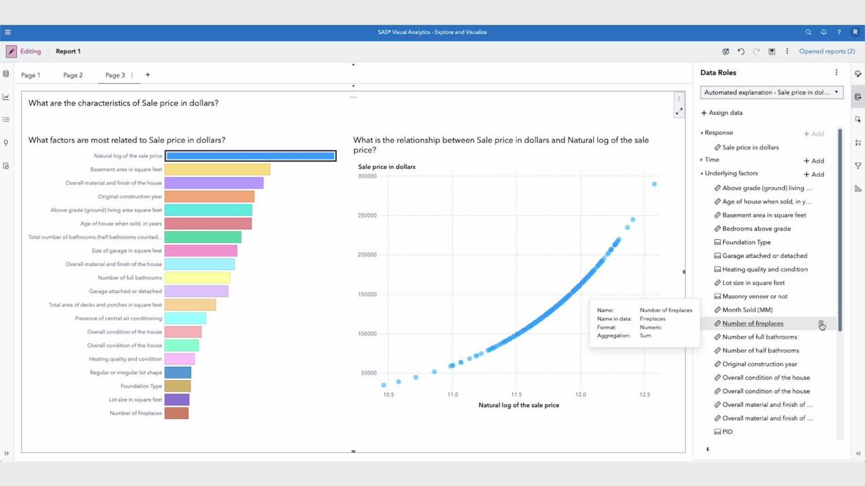Open the report toolbar more-options menu
865x486 pixels.
[787, 51]
